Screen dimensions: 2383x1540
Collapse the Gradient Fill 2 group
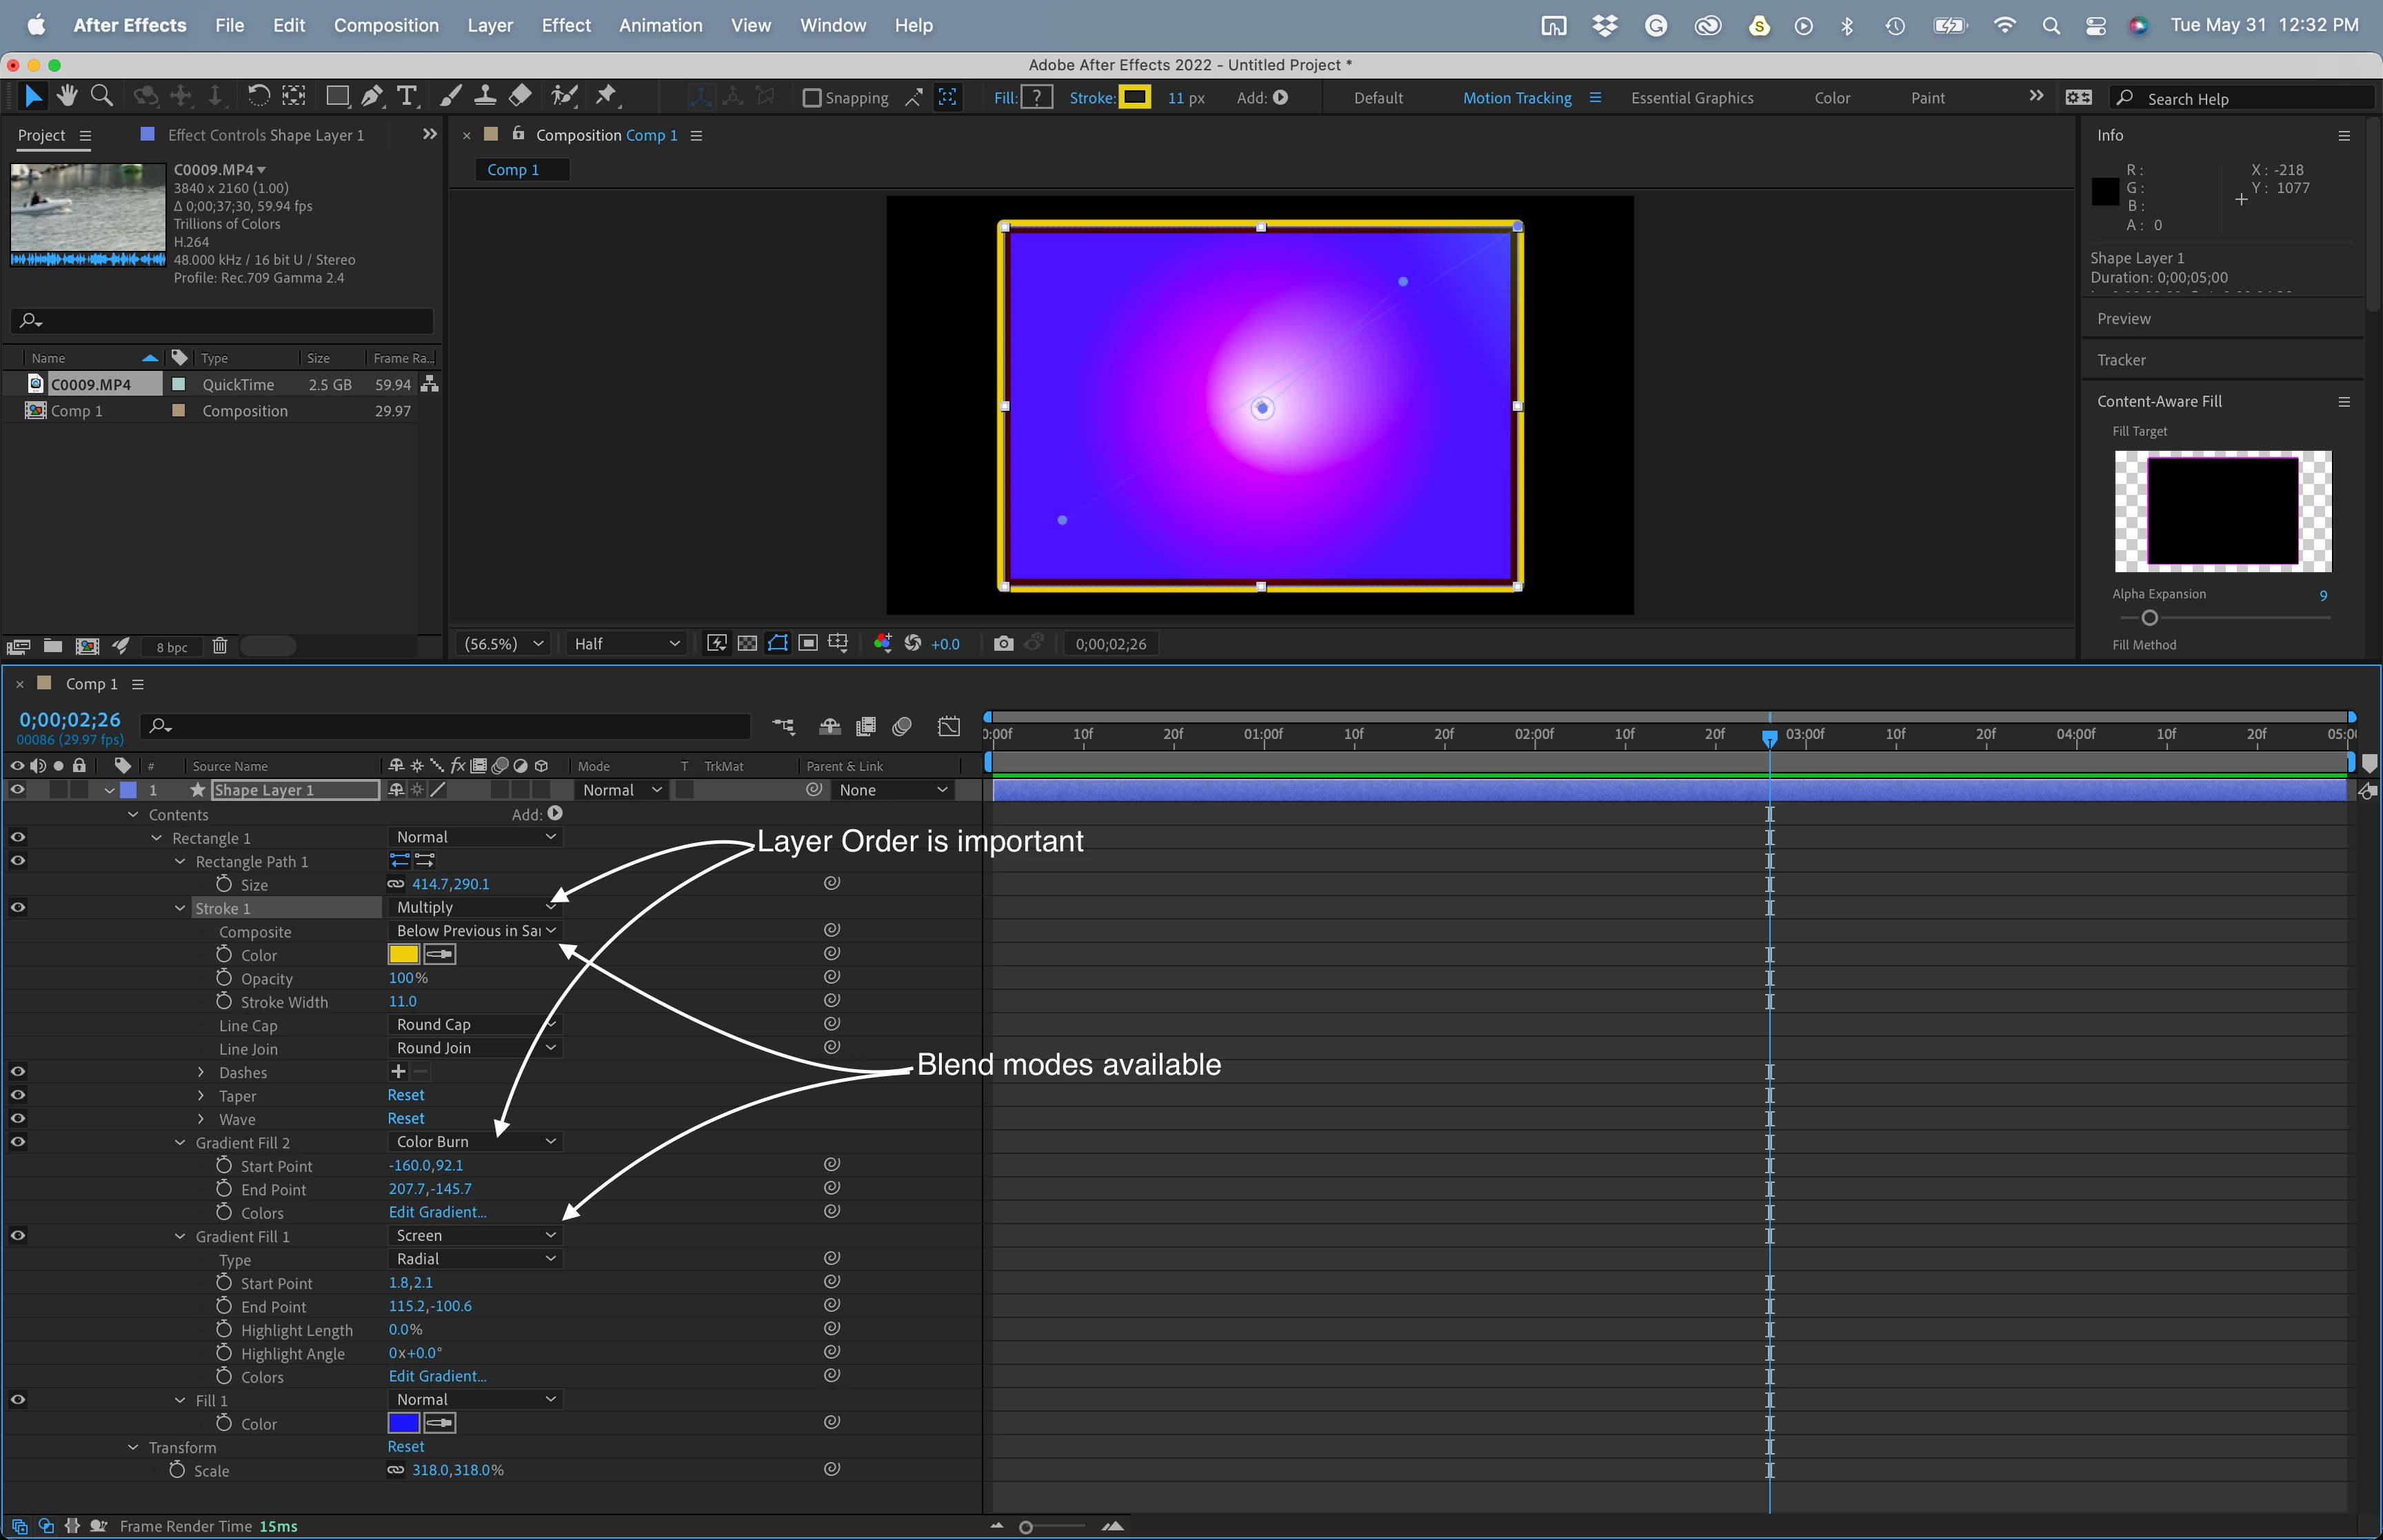pyautogui.click(x=180, y=1143)
